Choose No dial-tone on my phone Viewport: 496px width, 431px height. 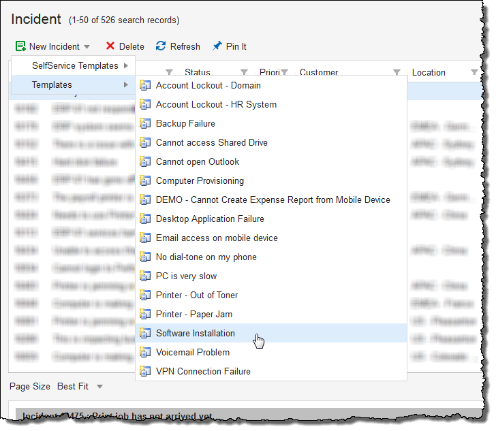point(271,257)
